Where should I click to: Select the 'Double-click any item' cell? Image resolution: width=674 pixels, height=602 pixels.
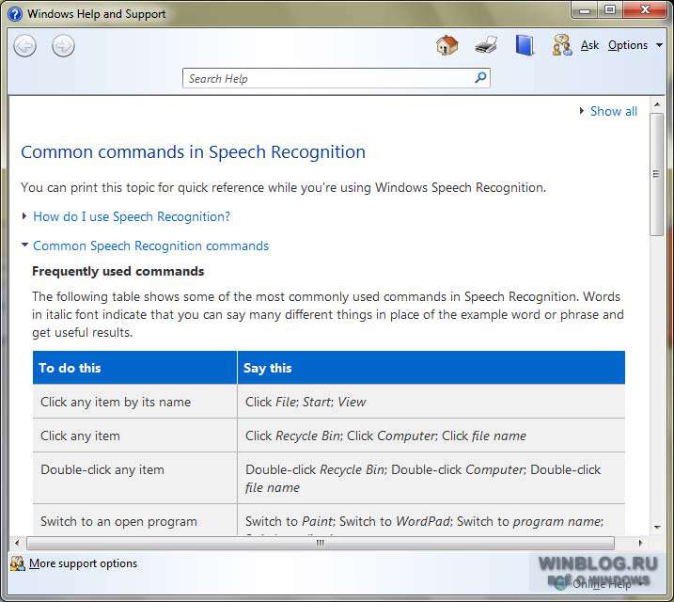(x=135, y=478)
